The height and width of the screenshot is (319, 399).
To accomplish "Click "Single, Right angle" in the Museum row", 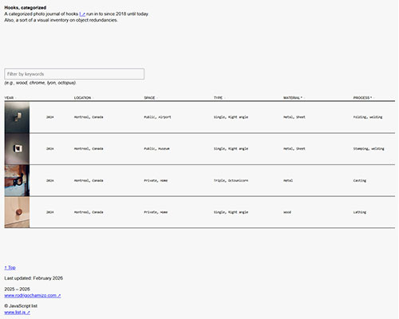I will click(x=231, y=148).
